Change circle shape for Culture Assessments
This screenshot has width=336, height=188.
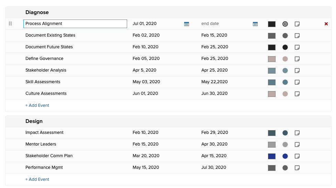point(285,94)
